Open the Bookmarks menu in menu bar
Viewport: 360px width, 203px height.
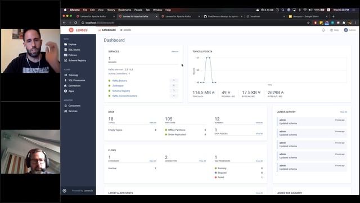pos(125,10)
